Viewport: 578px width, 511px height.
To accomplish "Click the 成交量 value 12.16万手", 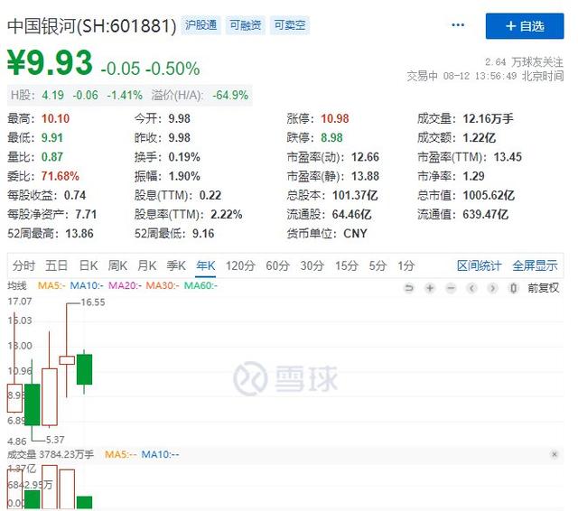I will pos(488,118).
